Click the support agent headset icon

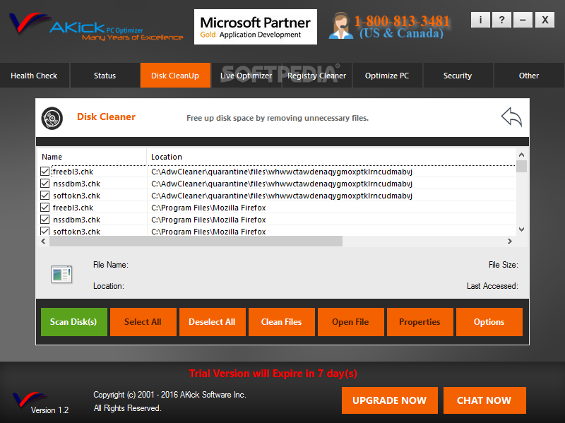[x=340, y=25]
